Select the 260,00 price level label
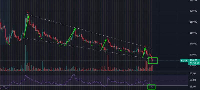Viewport: 200px width, 90px height. [x=193, y=33]
